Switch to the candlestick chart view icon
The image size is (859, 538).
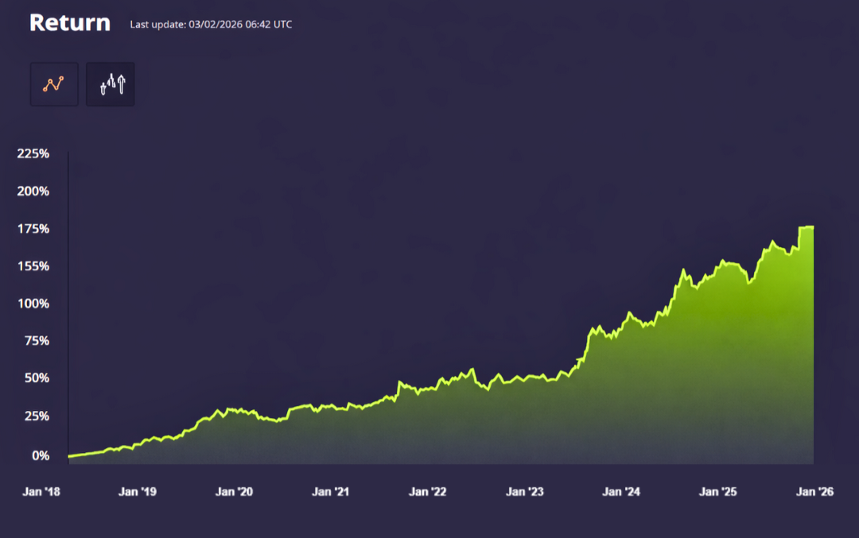point(110,84)
